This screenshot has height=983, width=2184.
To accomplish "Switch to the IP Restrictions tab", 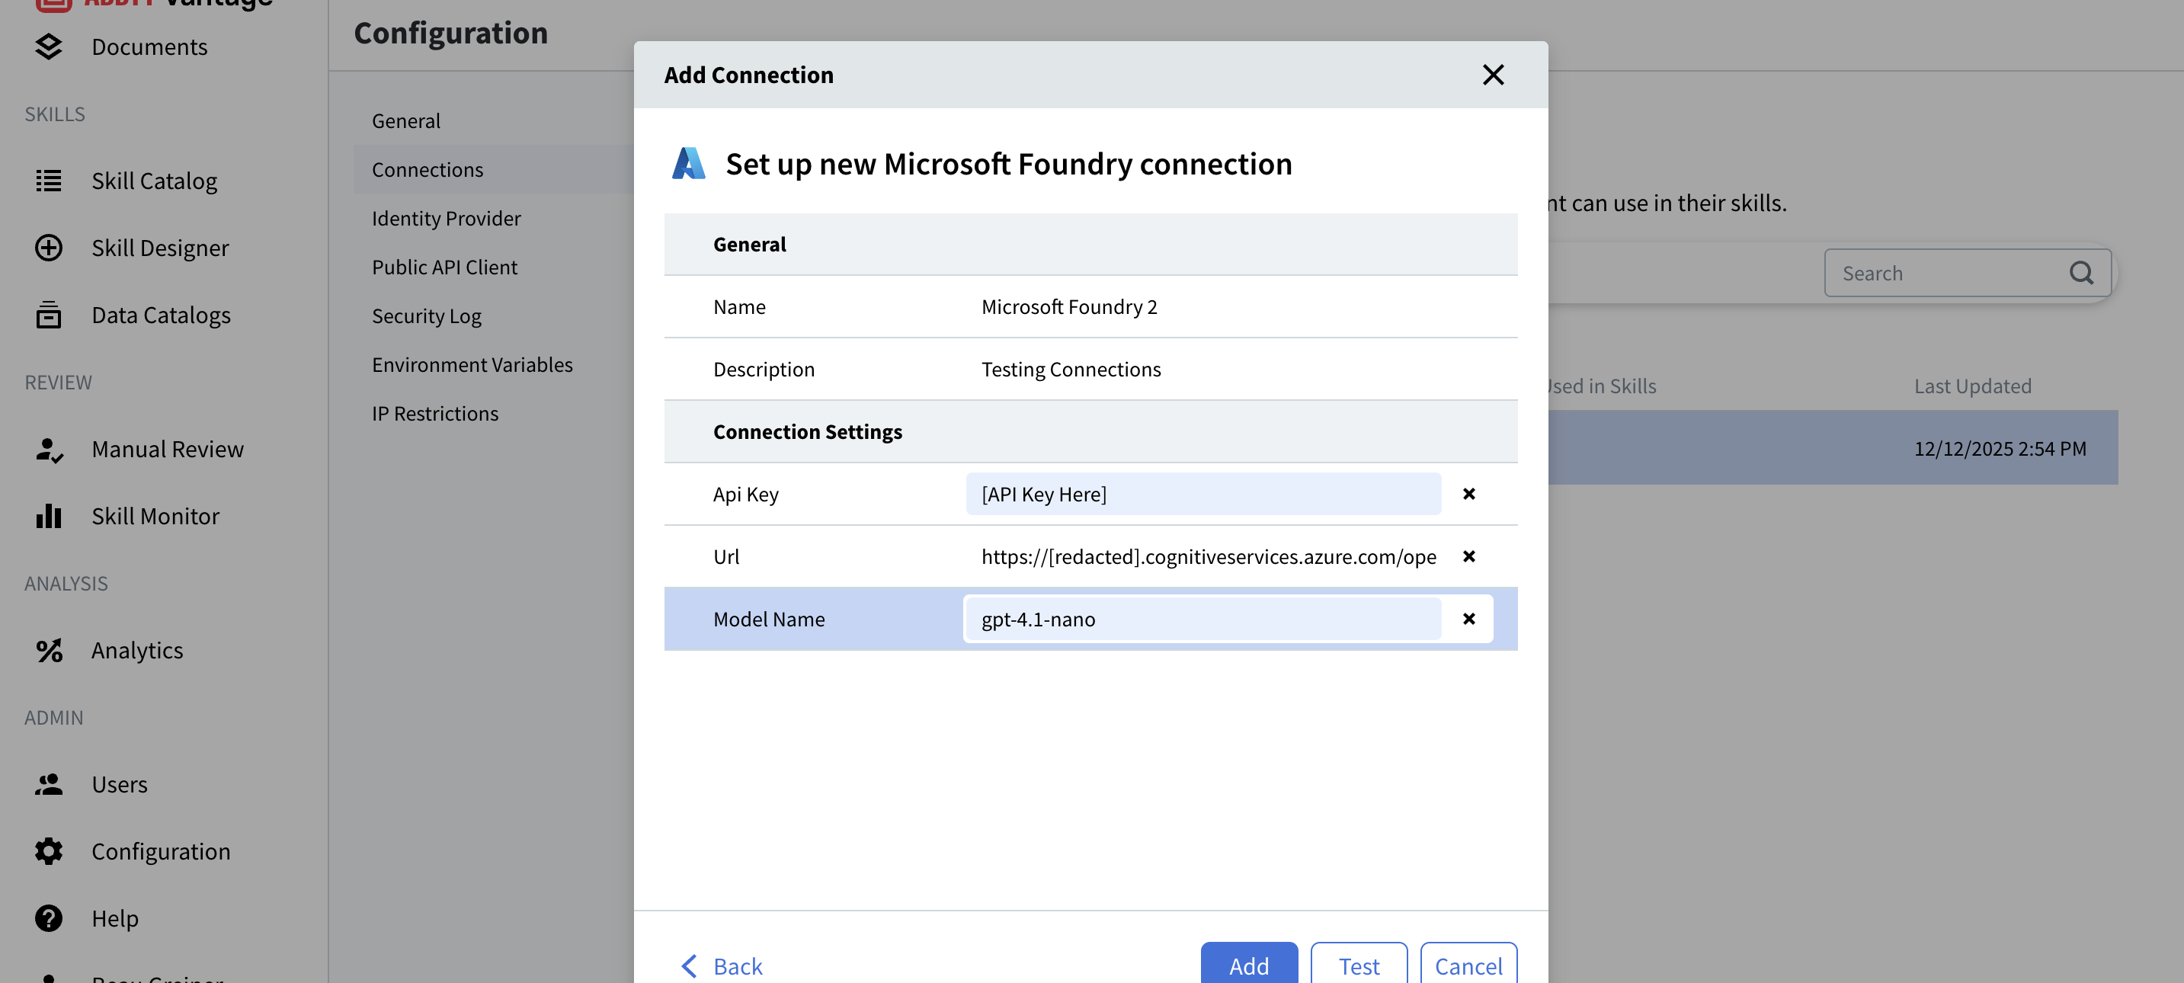I will 435,413.
